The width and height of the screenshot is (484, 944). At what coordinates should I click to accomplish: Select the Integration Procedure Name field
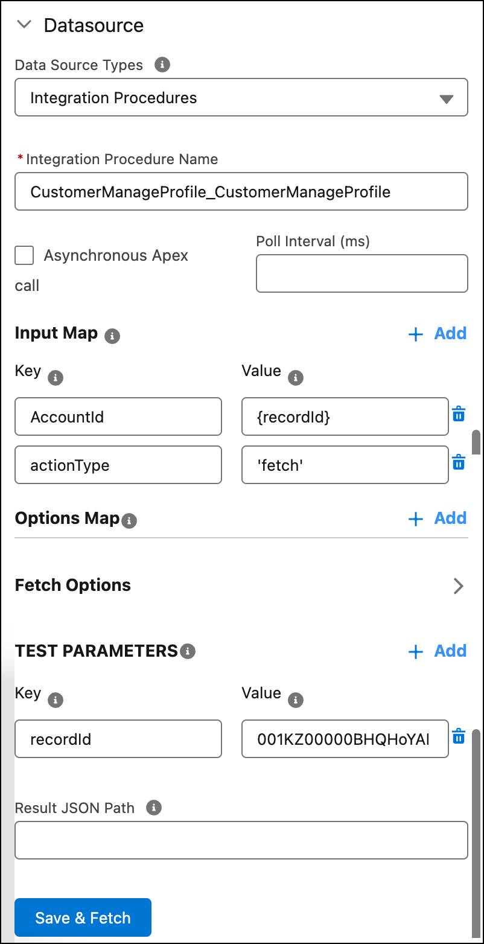point(241,191)
